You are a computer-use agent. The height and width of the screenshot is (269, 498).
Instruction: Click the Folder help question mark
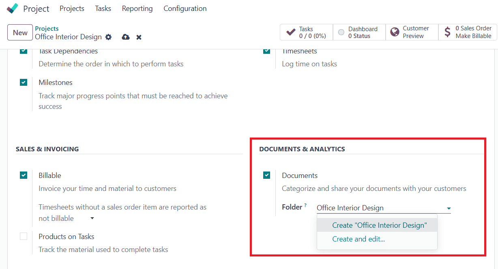(x=305, y=205)
